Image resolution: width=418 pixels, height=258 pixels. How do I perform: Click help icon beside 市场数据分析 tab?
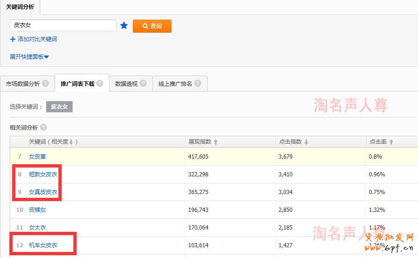(x=45, y=84)
